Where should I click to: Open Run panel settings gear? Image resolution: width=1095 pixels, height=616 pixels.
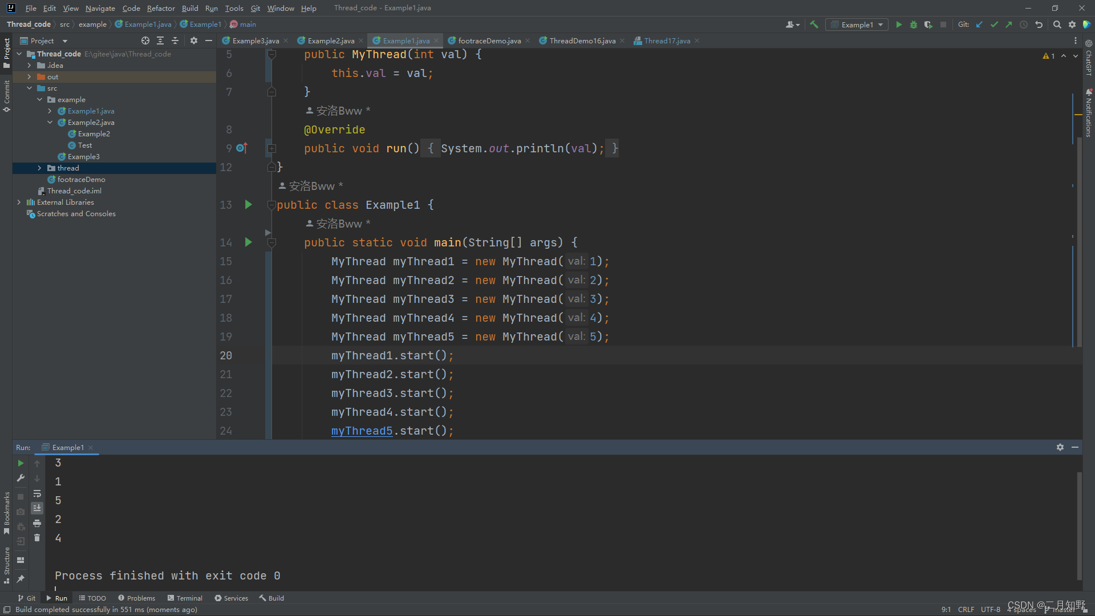click(1060, 447)
